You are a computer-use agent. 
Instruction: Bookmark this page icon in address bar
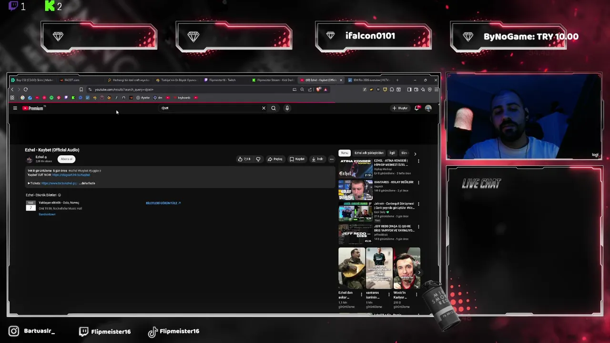coord(81,90)
